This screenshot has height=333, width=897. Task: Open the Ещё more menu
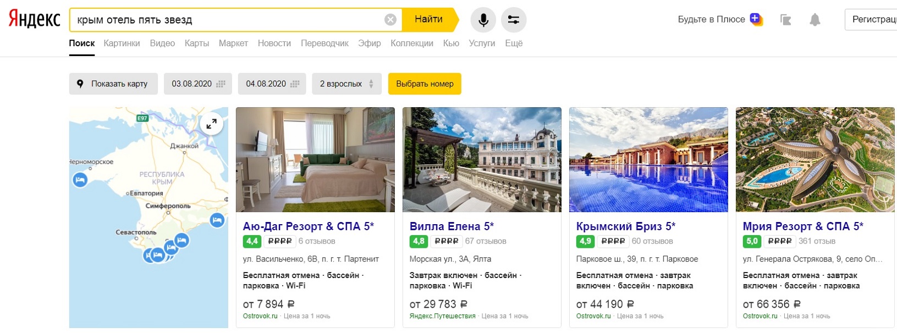(x=514, y=43)
